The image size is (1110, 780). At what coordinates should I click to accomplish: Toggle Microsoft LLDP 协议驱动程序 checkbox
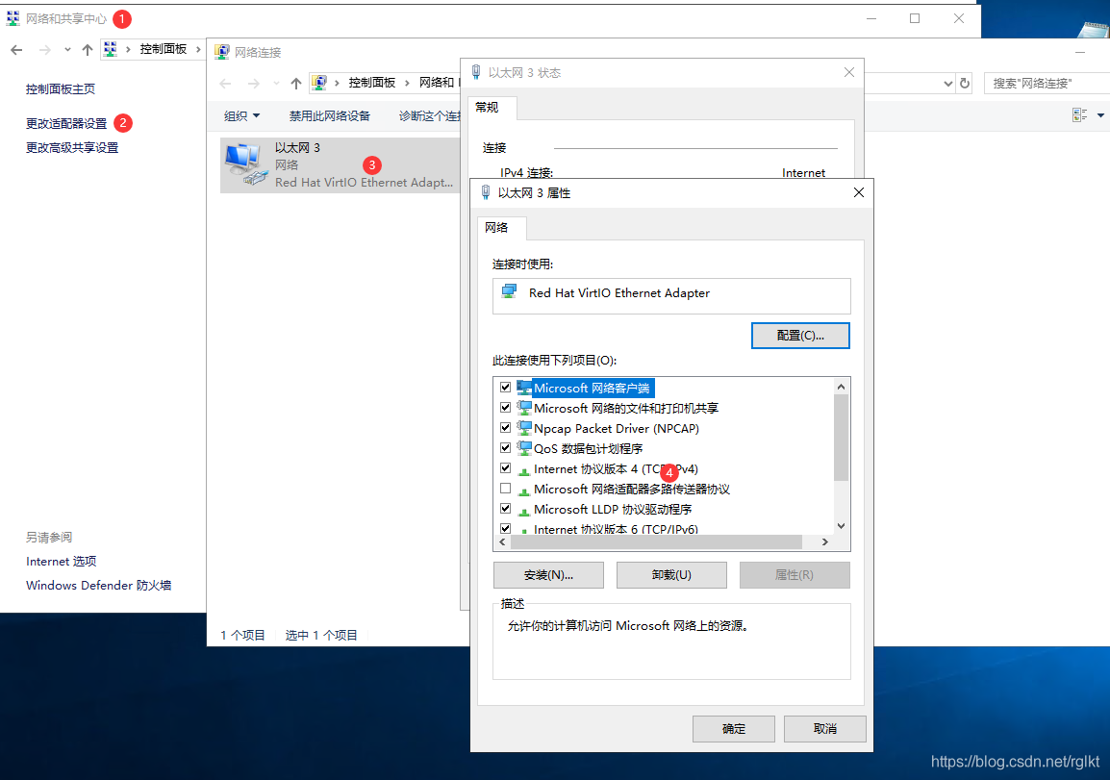(x=505, y=508)
